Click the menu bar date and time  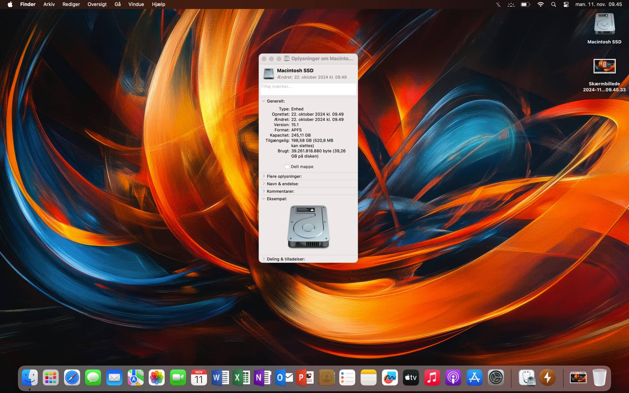(598, 4)
